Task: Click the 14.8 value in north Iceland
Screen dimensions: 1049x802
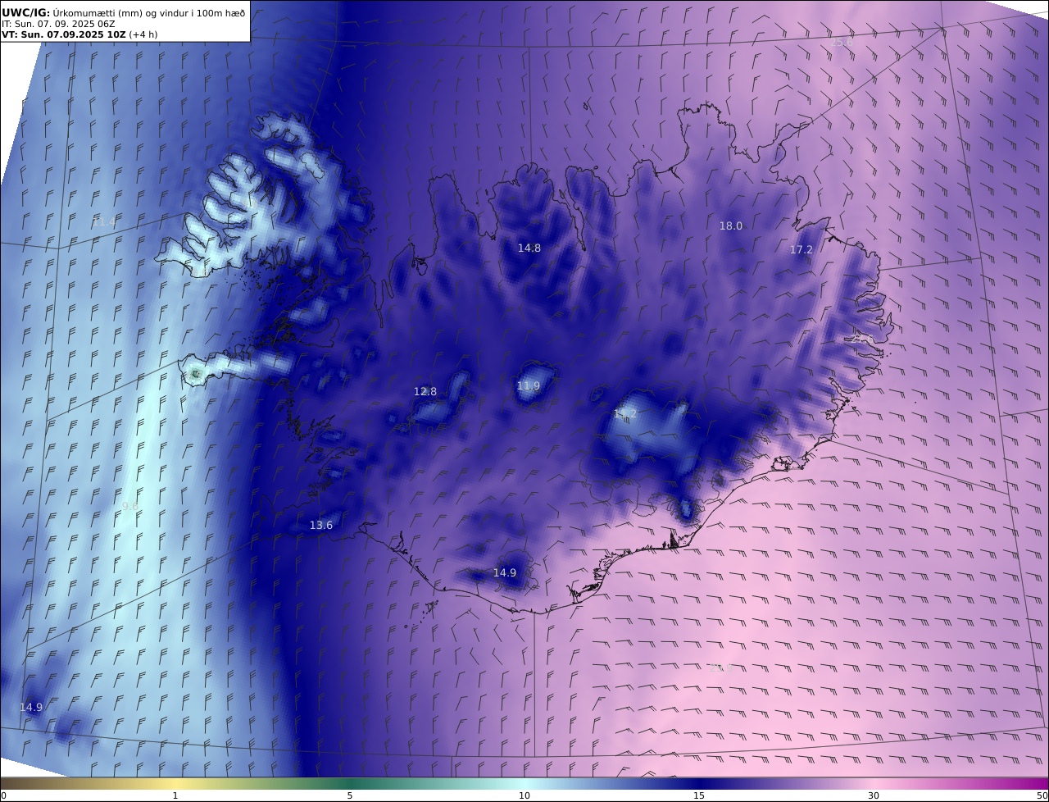Action: tap(529, 248)
